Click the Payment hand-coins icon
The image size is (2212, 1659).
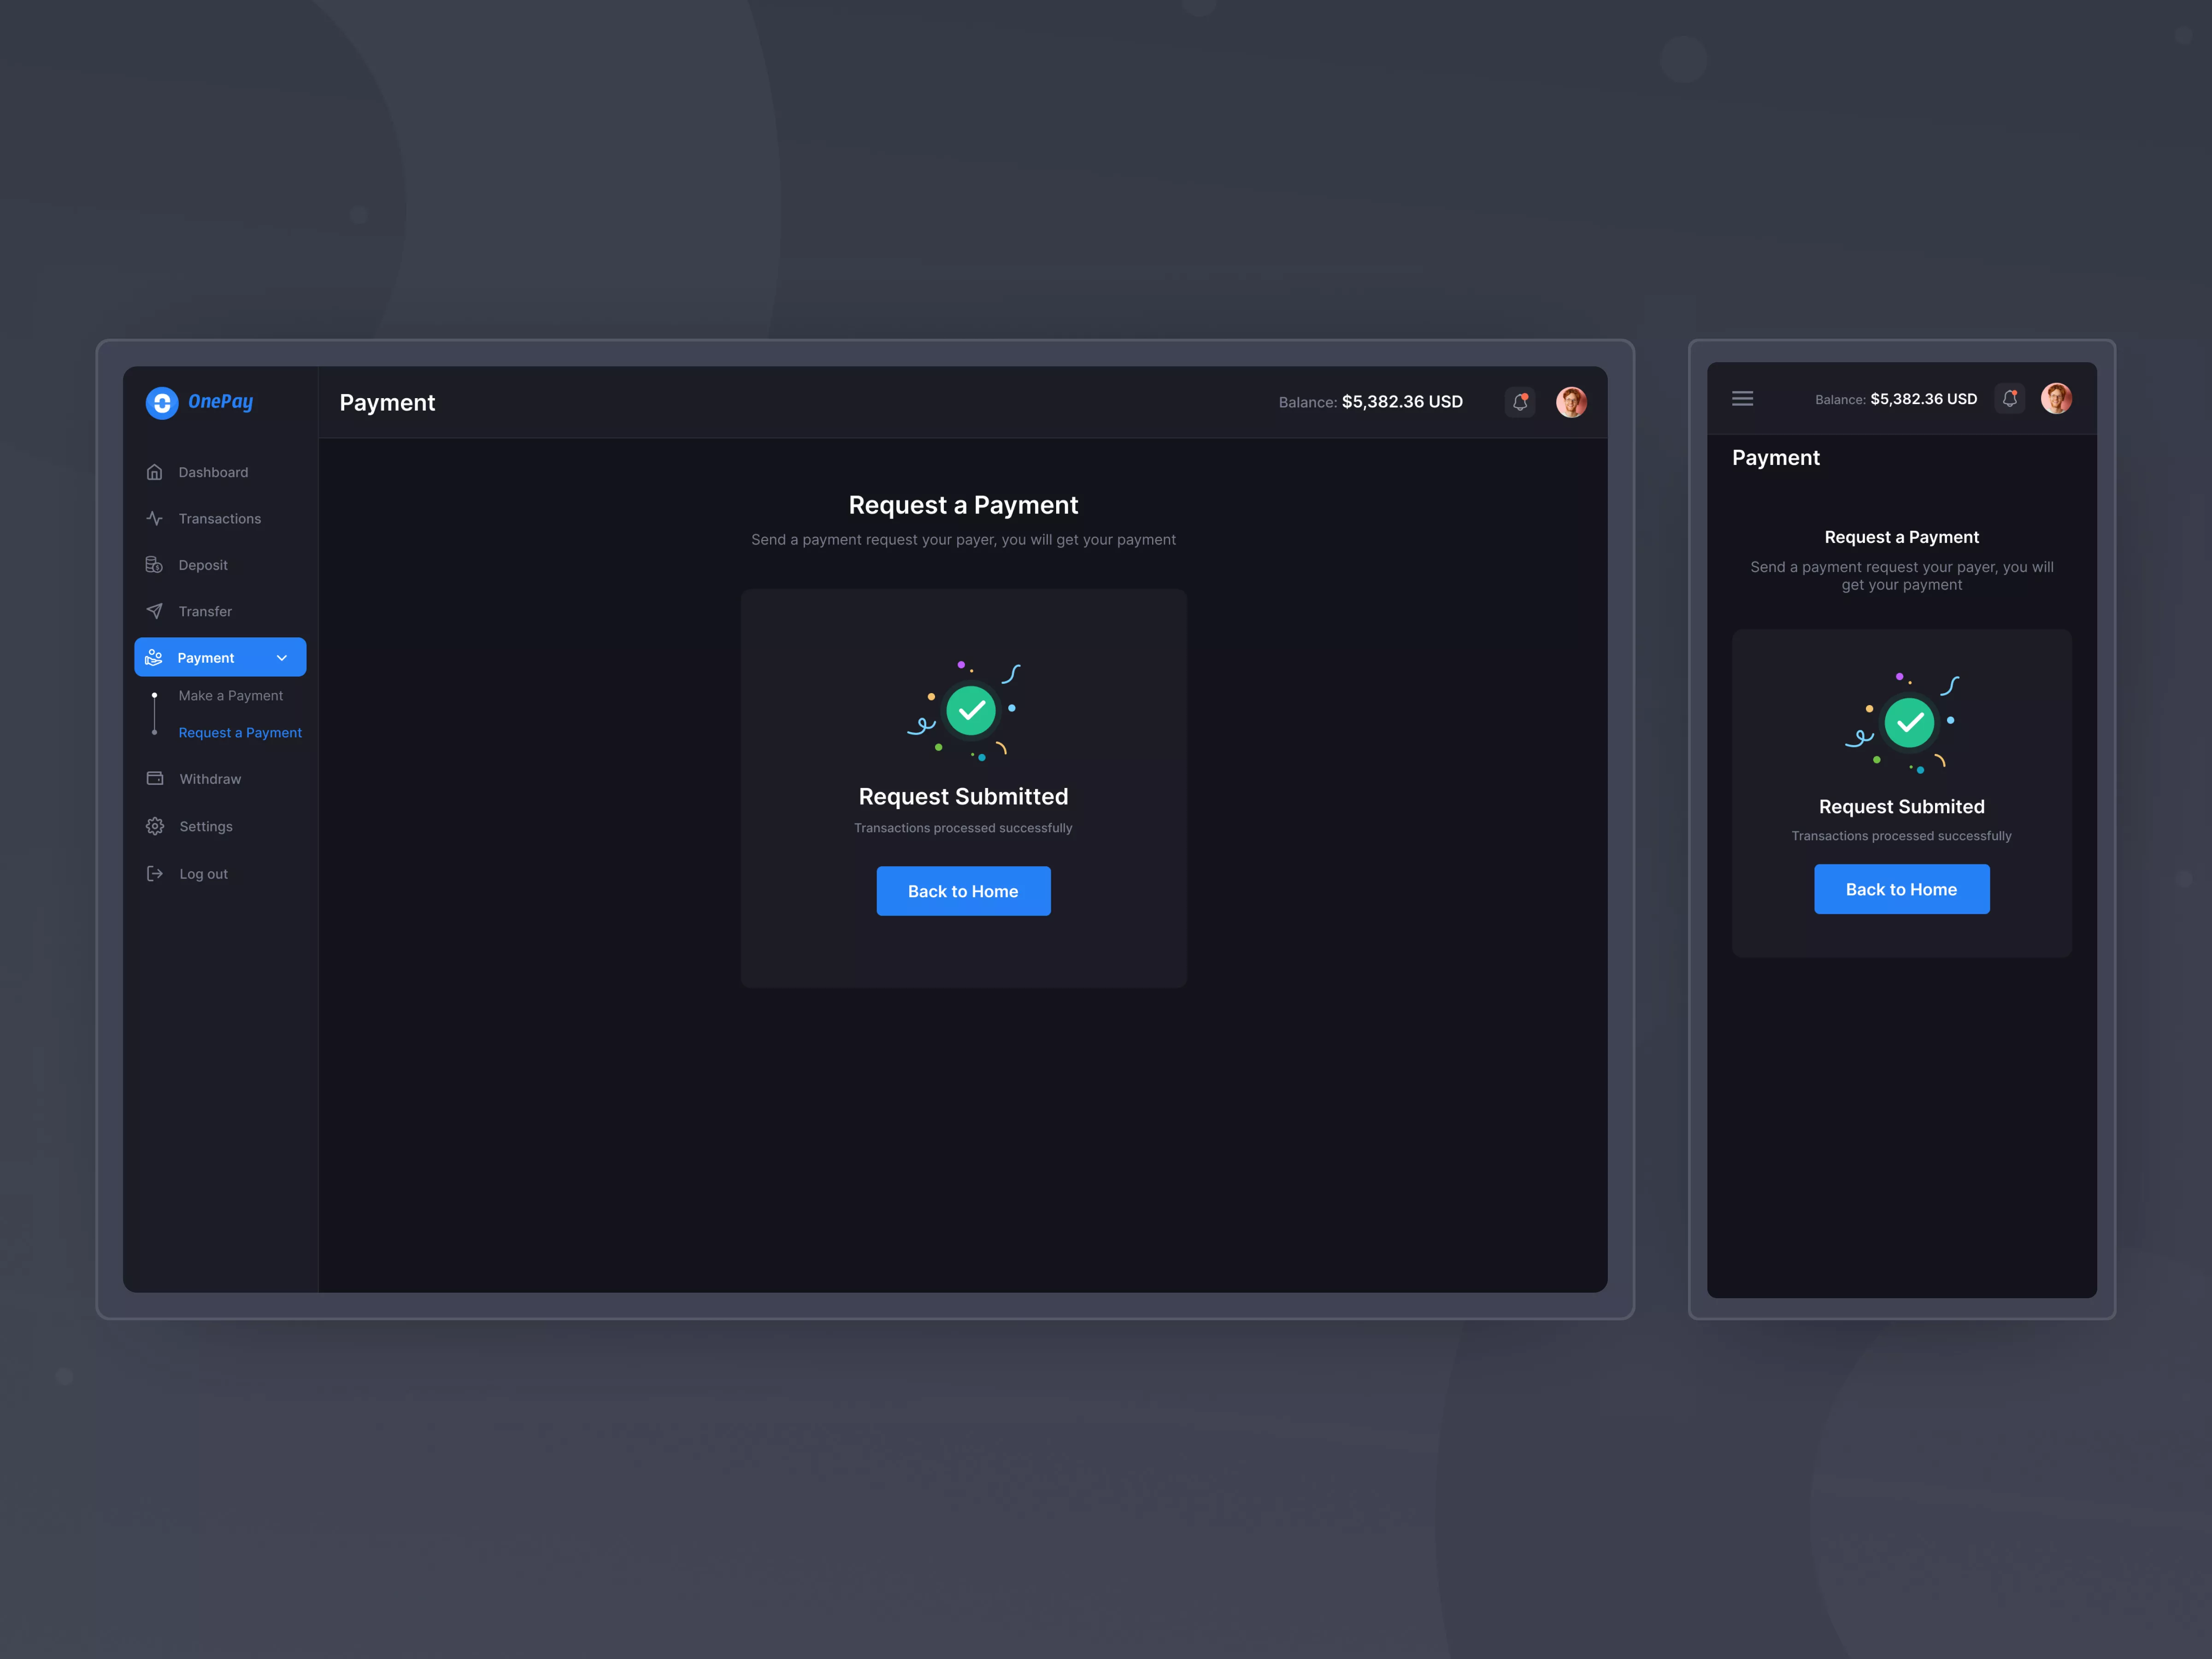pos(154,657)
